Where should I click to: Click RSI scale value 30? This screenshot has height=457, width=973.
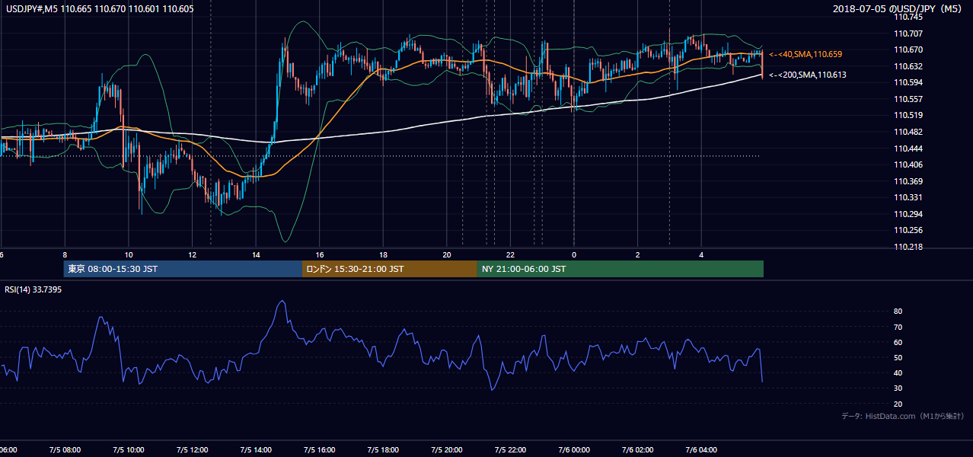[x=898, y=388]
